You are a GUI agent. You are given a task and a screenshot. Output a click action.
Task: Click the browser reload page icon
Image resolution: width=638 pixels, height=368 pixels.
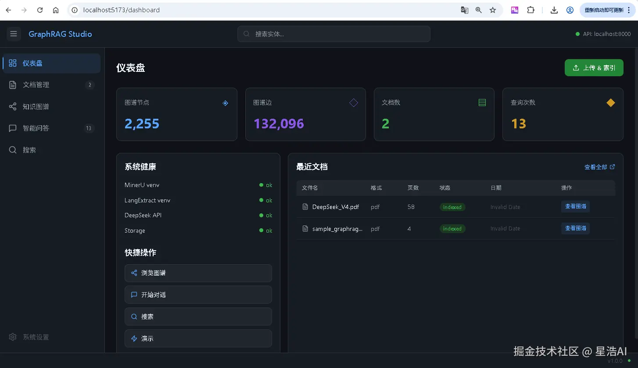pyautogui.click(x=40, y=10)
